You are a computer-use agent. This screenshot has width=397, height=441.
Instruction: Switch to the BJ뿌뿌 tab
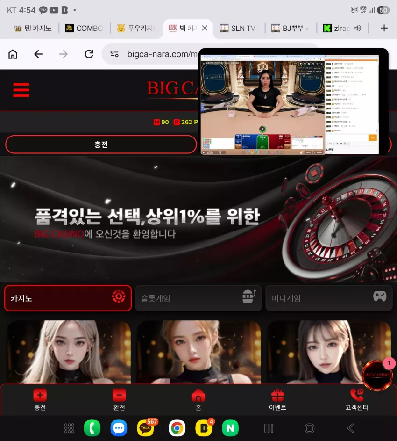tap(290, 28)
